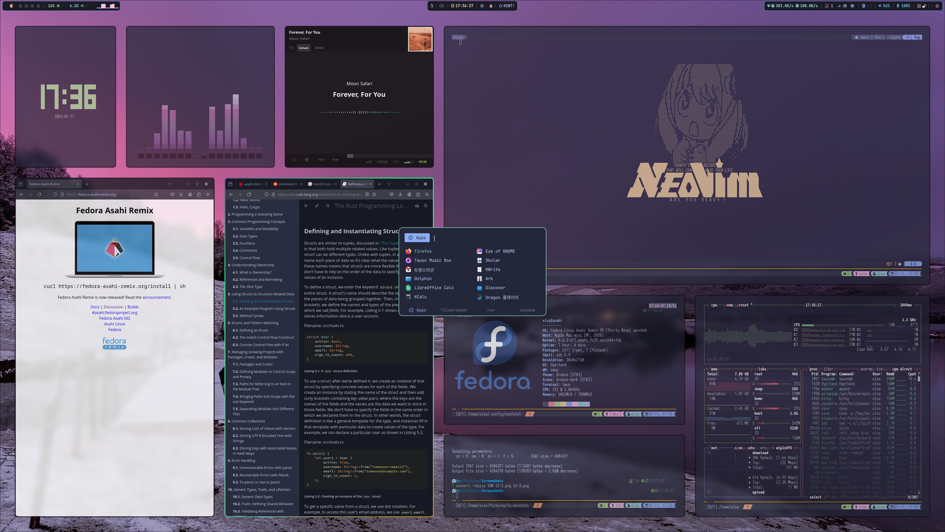The image size is (945, 532).
Task: Open the list-all-tabs dropdown in the Rust book browser
Action: (389, 184)
